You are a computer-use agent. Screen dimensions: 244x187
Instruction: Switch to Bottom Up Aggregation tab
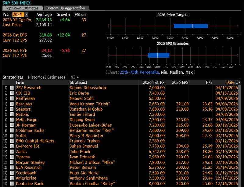(66, 8)
